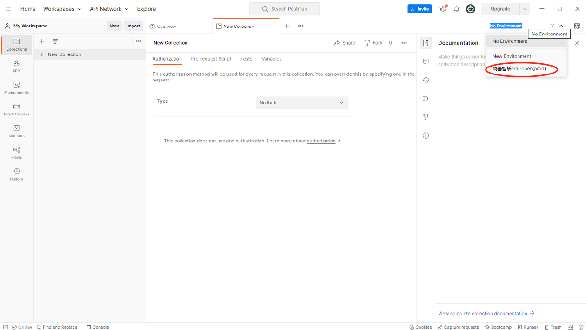Click the Import button

[x=133, y=26]
